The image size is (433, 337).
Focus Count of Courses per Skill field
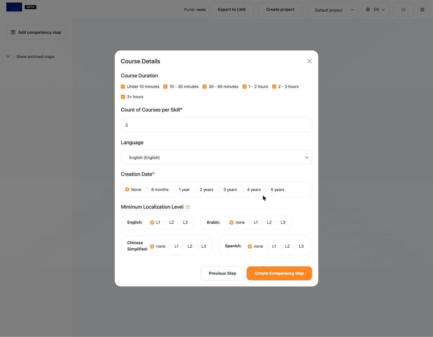(216, 125)
